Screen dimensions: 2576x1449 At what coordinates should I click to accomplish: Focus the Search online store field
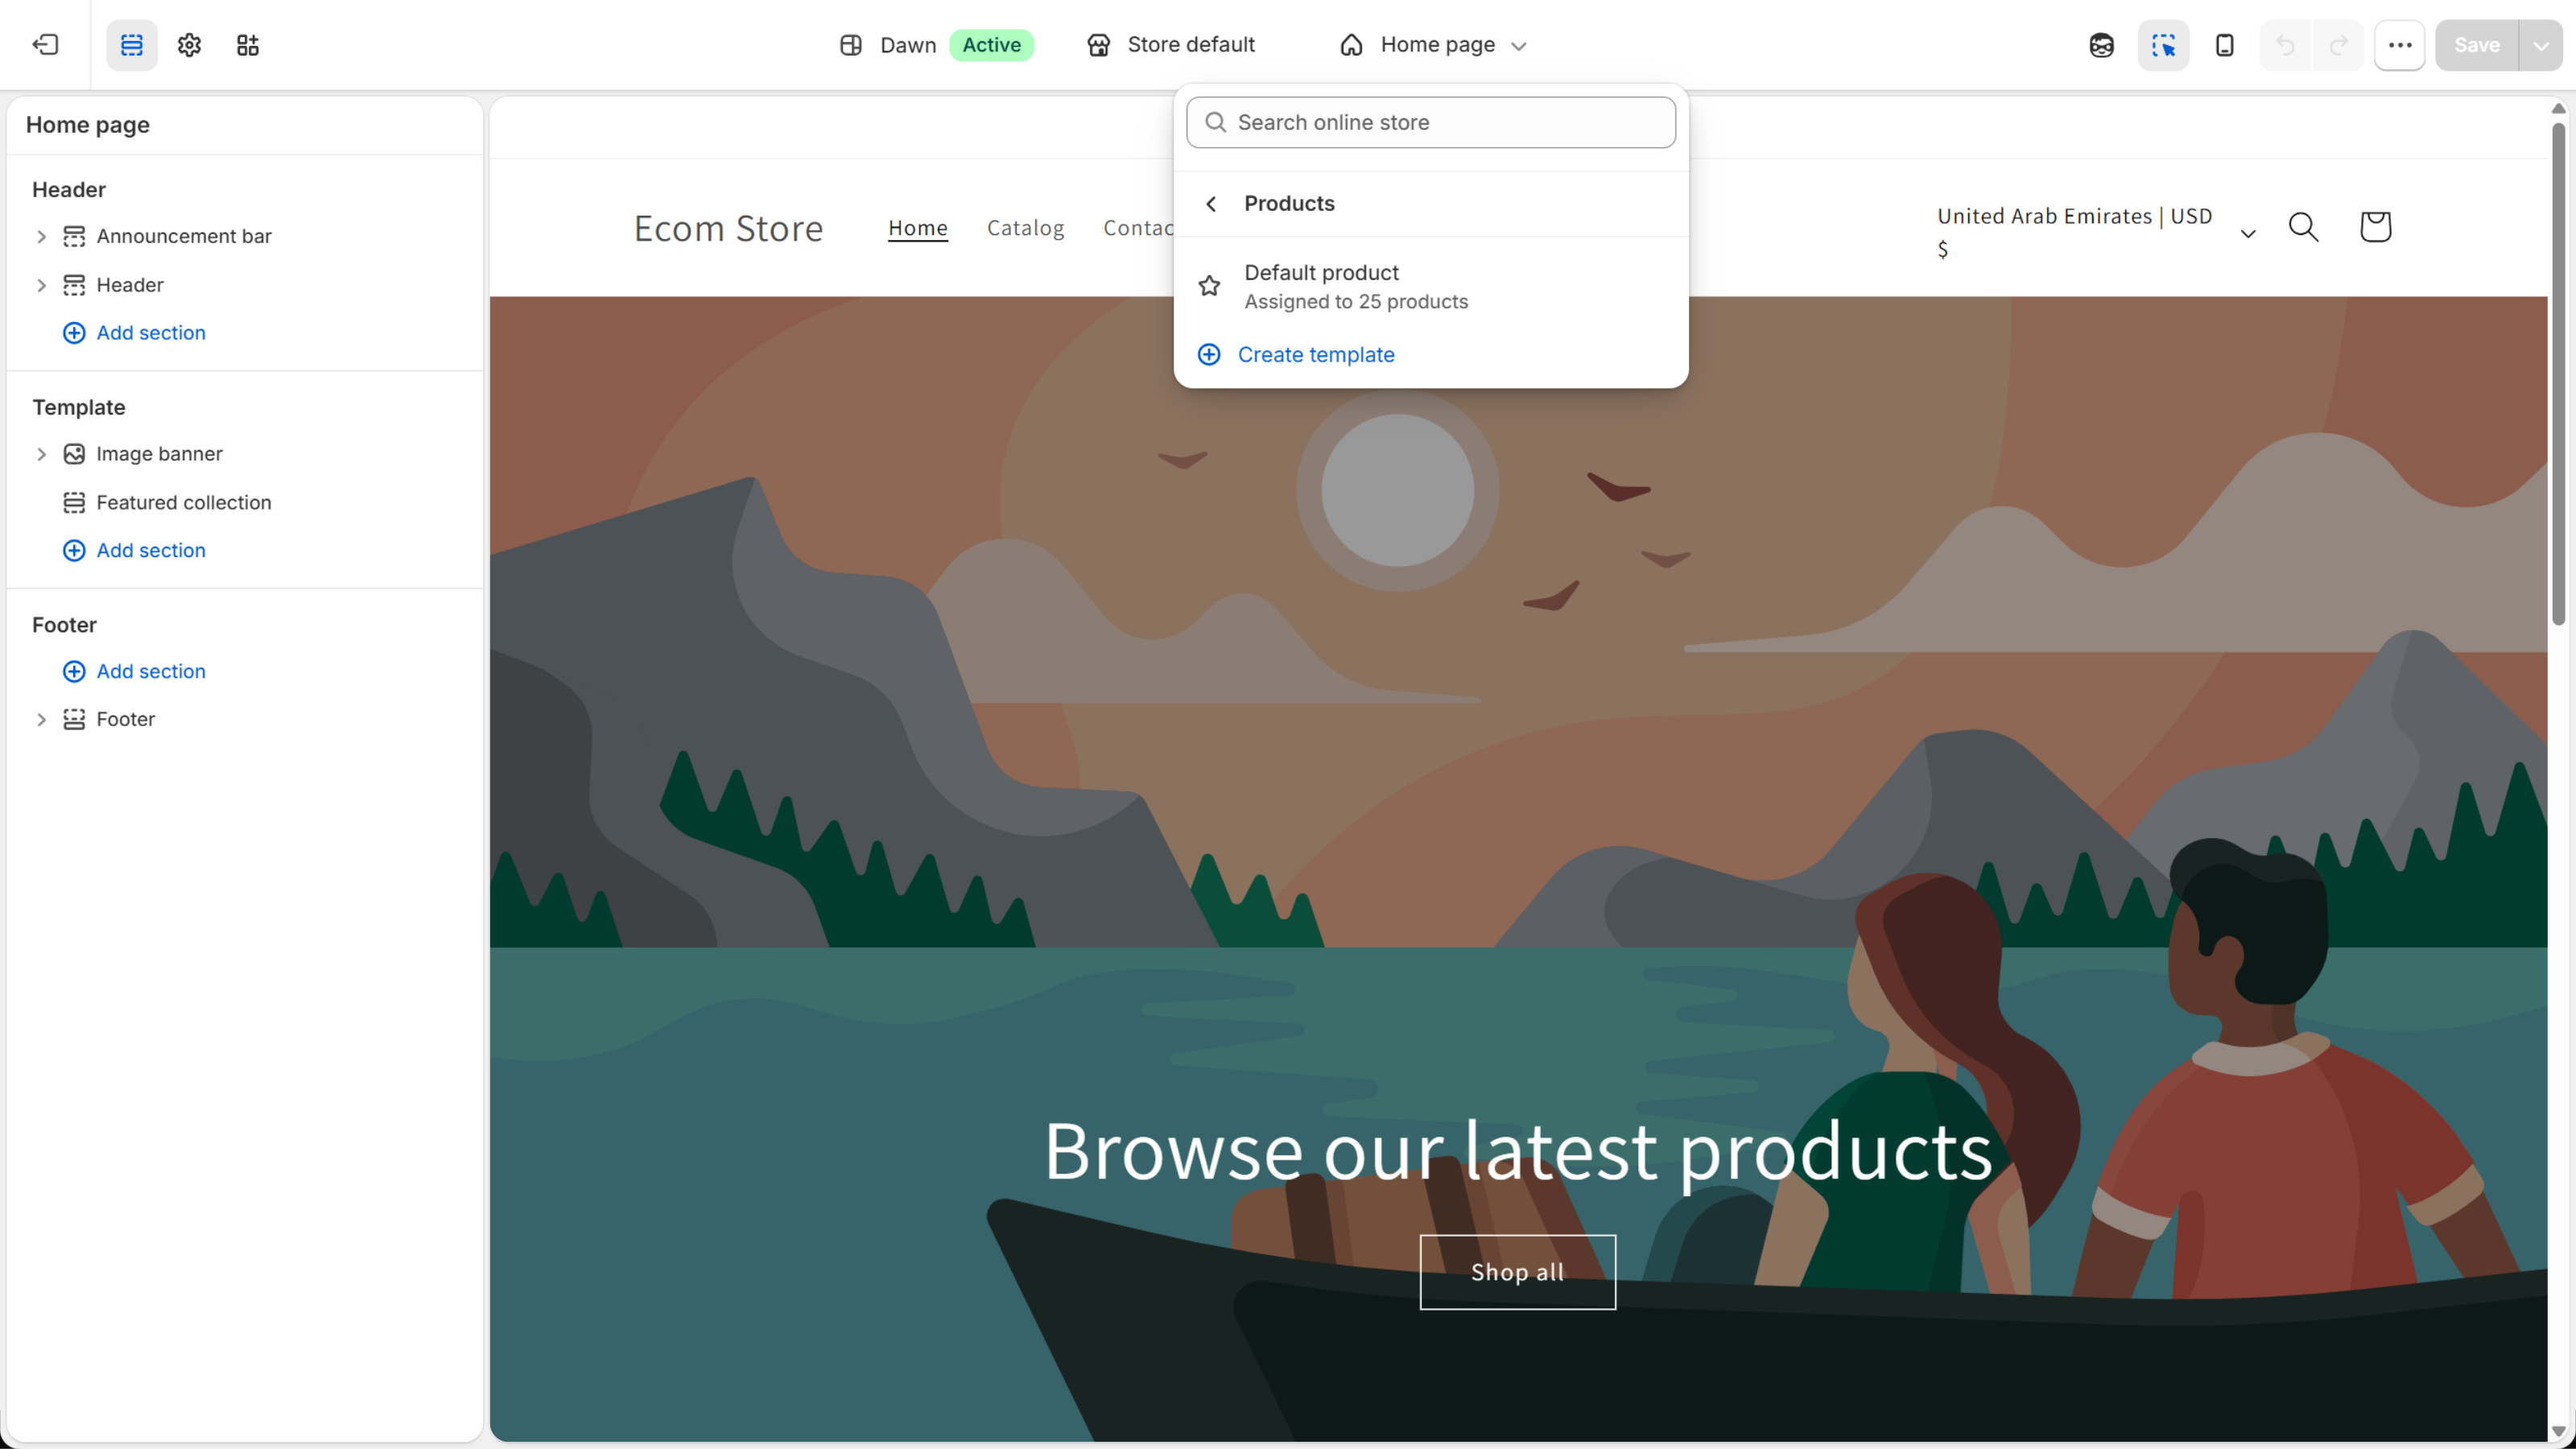1431,122
